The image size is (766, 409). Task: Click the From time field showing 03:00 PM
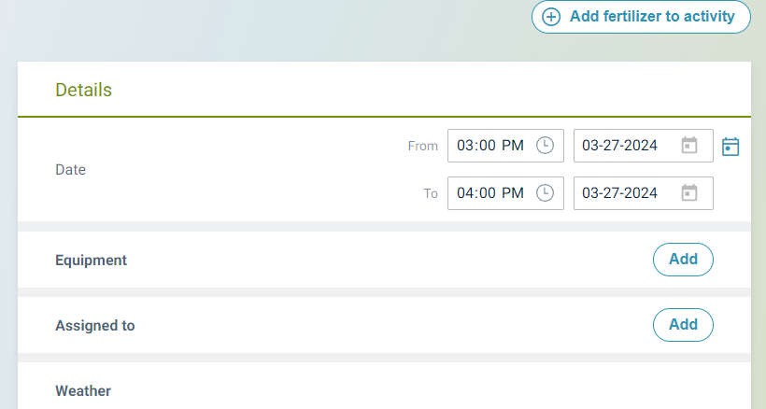(x=490, y=146)
